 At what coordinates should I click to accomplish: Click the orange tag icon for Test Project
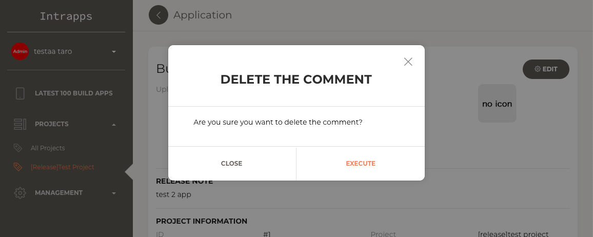point(18,167)
